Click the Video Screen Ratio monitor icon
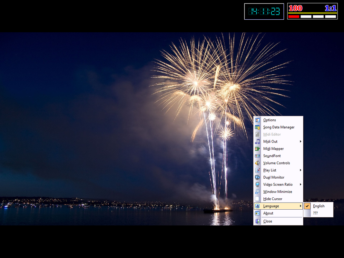This screenshot has height=258, width=344. tap(257, 184)
